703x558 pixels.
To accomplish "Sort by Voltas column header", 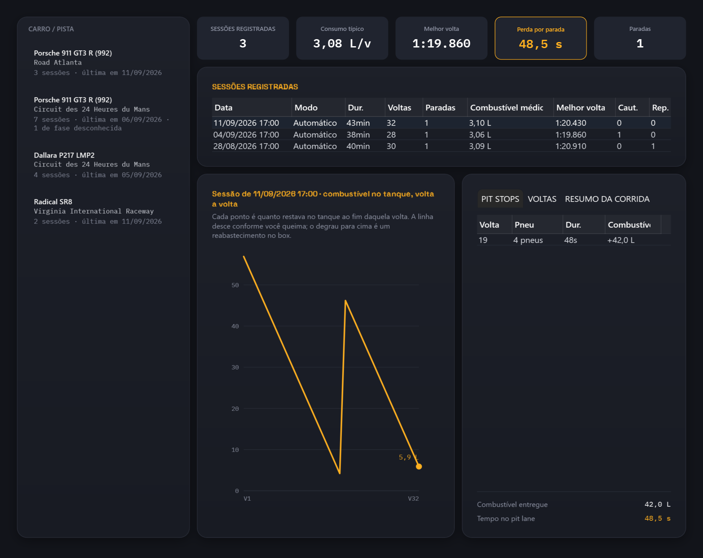I will 404,108.
